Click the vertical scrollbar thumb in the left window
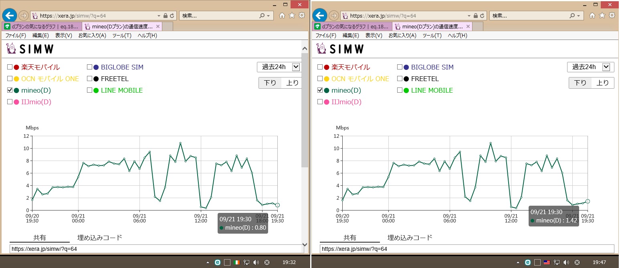Screen dimensions: 620x268 (x=305, y=108)
